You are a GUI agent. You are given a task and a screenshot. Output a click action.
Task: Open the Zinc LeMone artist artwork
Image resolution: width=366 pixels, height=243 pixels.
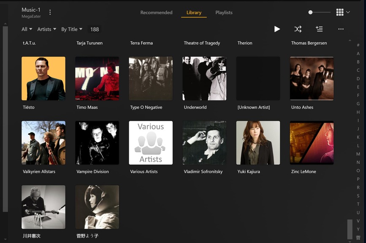click(312, 143)
